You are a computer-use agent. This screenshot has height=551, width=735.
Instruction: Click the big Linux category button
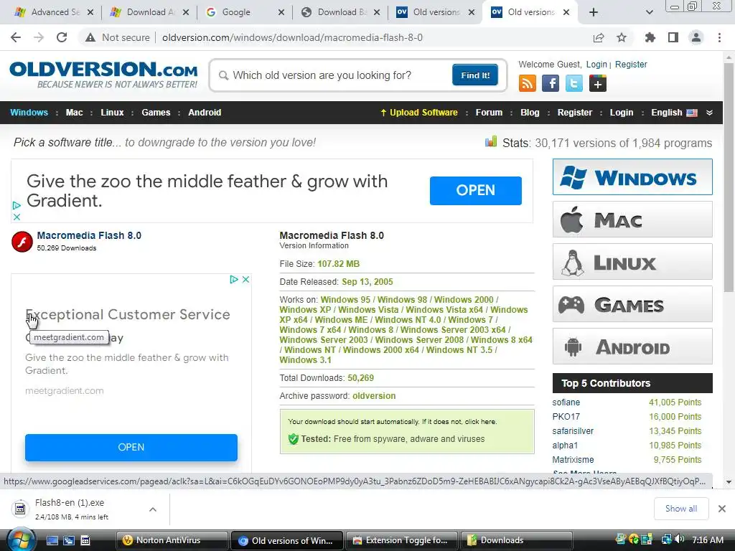[632, 261]
